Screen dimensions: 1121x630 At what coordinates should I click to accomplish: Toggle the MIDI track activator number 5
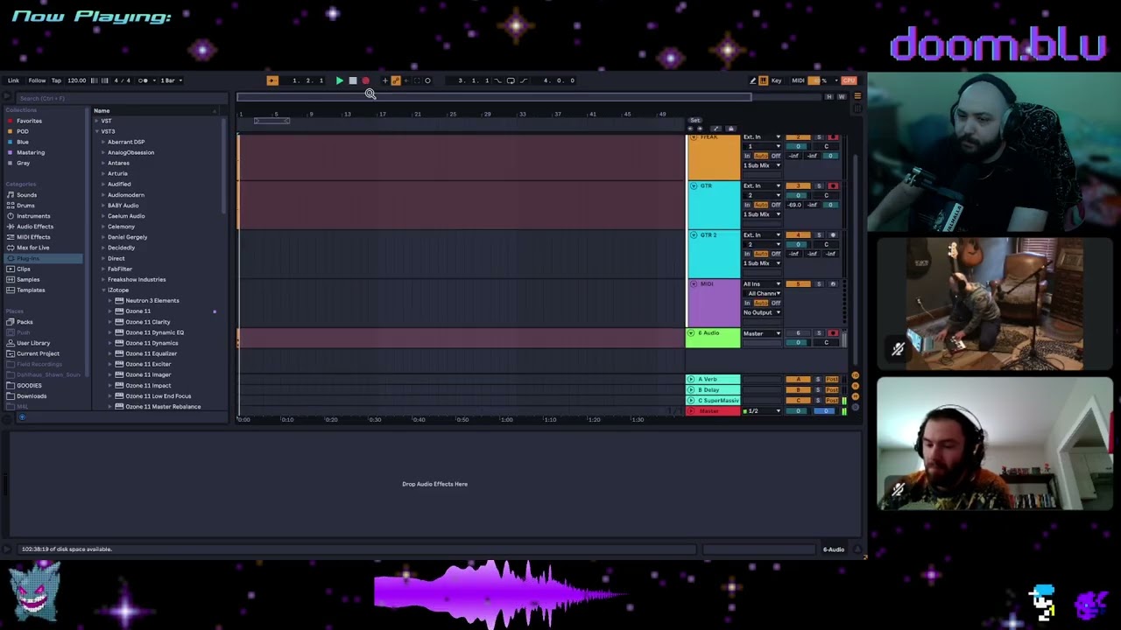[x=798, y=284]
